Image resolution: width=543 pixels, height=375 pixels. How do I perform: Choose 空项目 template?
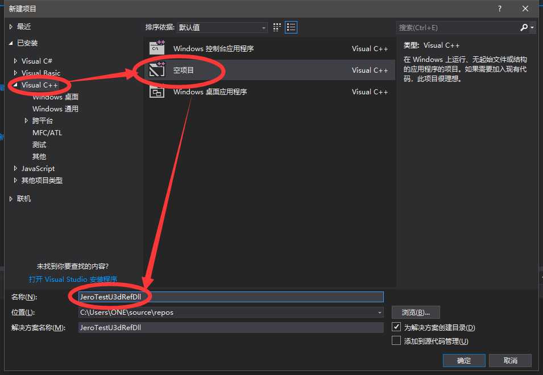(269, 70)
